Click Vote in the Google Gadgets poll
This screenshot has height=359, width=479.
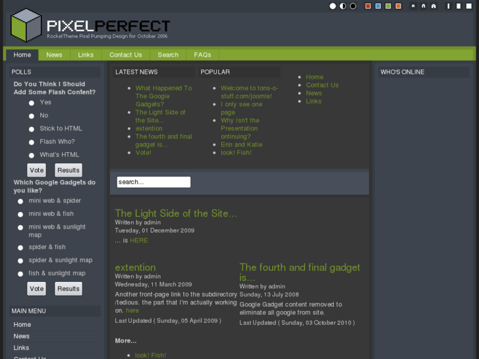coord(37,289)
